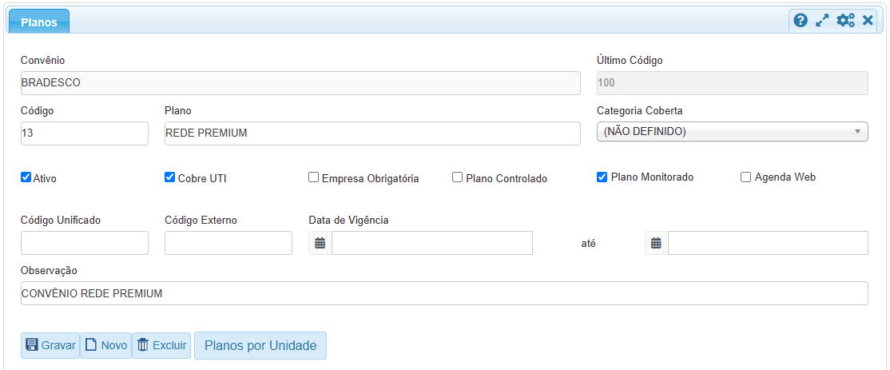This screenshot has height=370, width=890.
Task: Focus the Código Externo input field
Action: point(228,243)
